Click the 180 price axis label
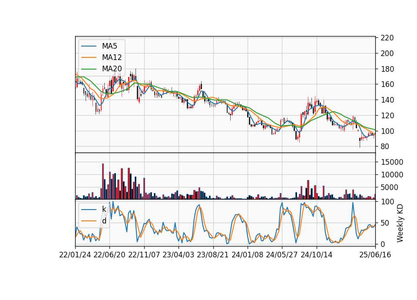Screen dimensions: 417x300 [387, 69]
